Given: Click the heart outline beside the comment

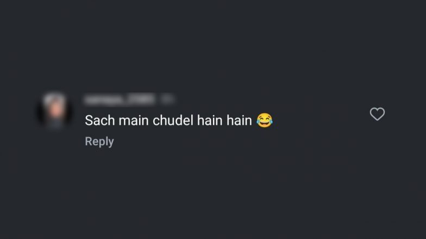Looking at the screenshot, I should click(x=377, y=114).
